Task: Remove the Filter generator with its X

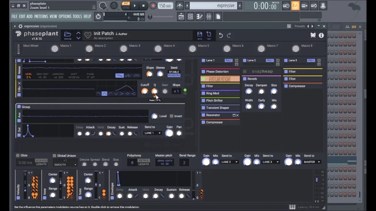Action: click(19, 83)
